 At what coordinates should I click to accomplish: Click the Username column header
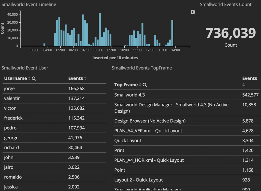tap(16, 78)
